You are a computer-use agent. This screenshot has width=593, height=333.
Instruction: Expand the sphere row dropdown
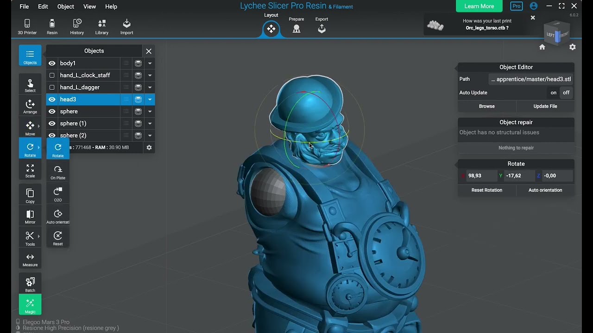pos(150,111)
